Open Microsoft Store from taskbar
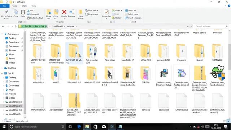Viewport: 231px width, 130px height. coord(95,127)
